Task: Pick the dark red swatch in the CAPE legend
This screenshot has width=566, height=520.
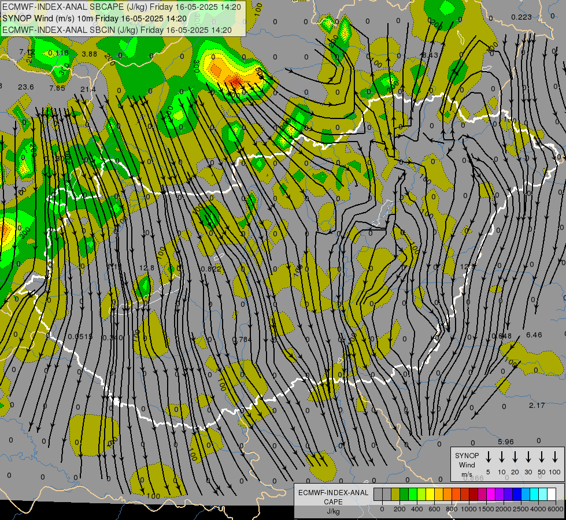Action: (473, 494)
